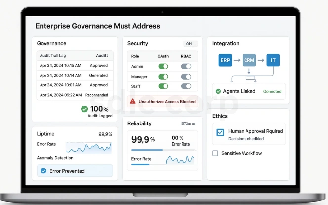Uncheck the Human Approval Required checkbox
The image size is (328, 205).
coord(220,132)
